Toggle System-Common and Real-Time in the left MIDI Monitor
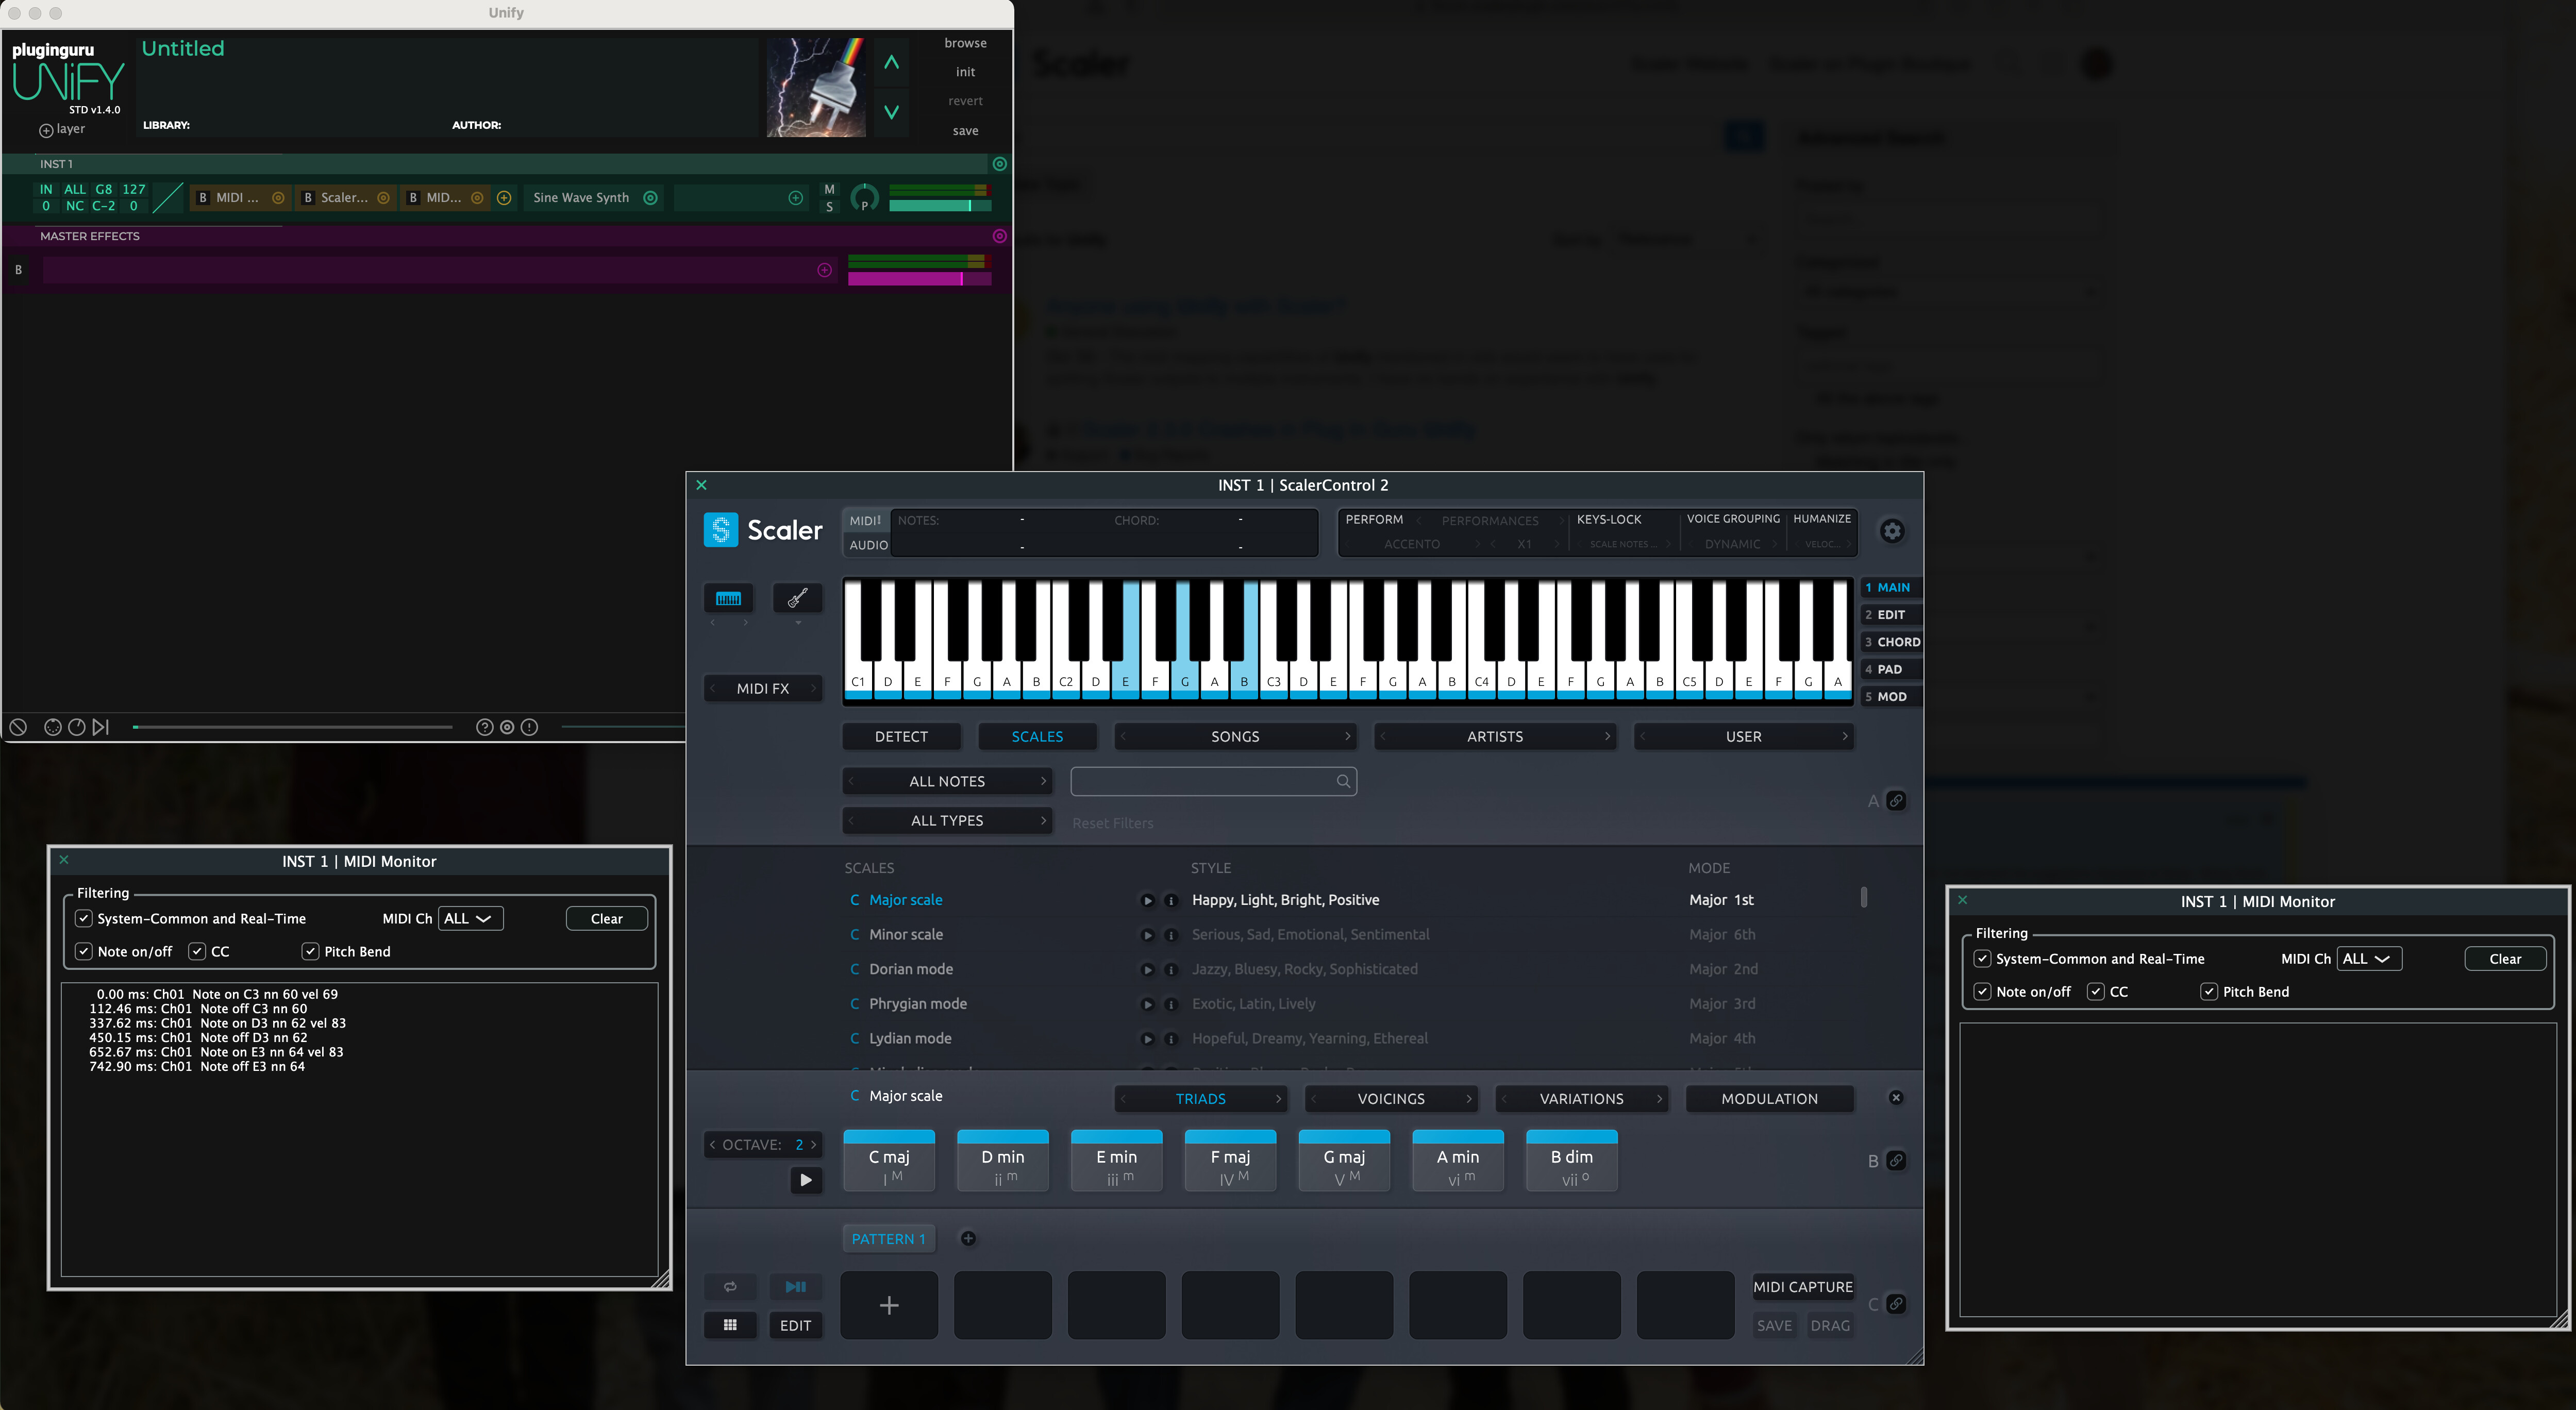The image size is (2576, 1410). coord(84,918)
